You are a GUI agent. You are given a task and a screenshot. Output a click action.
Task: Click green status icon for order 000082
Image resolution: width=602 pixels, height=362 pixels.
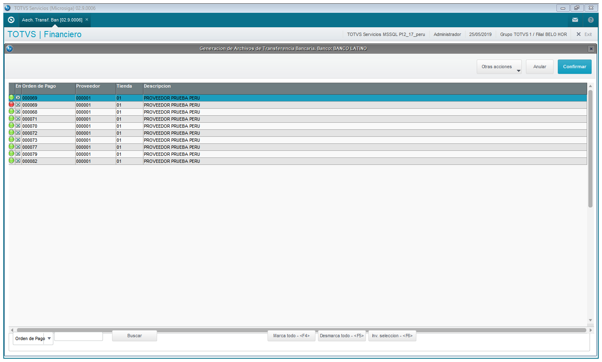[x=12, y=161]
